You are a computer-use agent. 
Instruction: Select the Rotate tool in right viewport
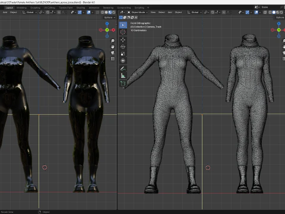(123, 47)
